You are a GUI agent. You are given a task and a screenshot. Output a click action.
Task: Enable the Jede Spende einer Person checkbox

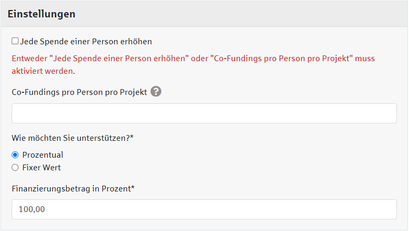[x=15, y=41]
